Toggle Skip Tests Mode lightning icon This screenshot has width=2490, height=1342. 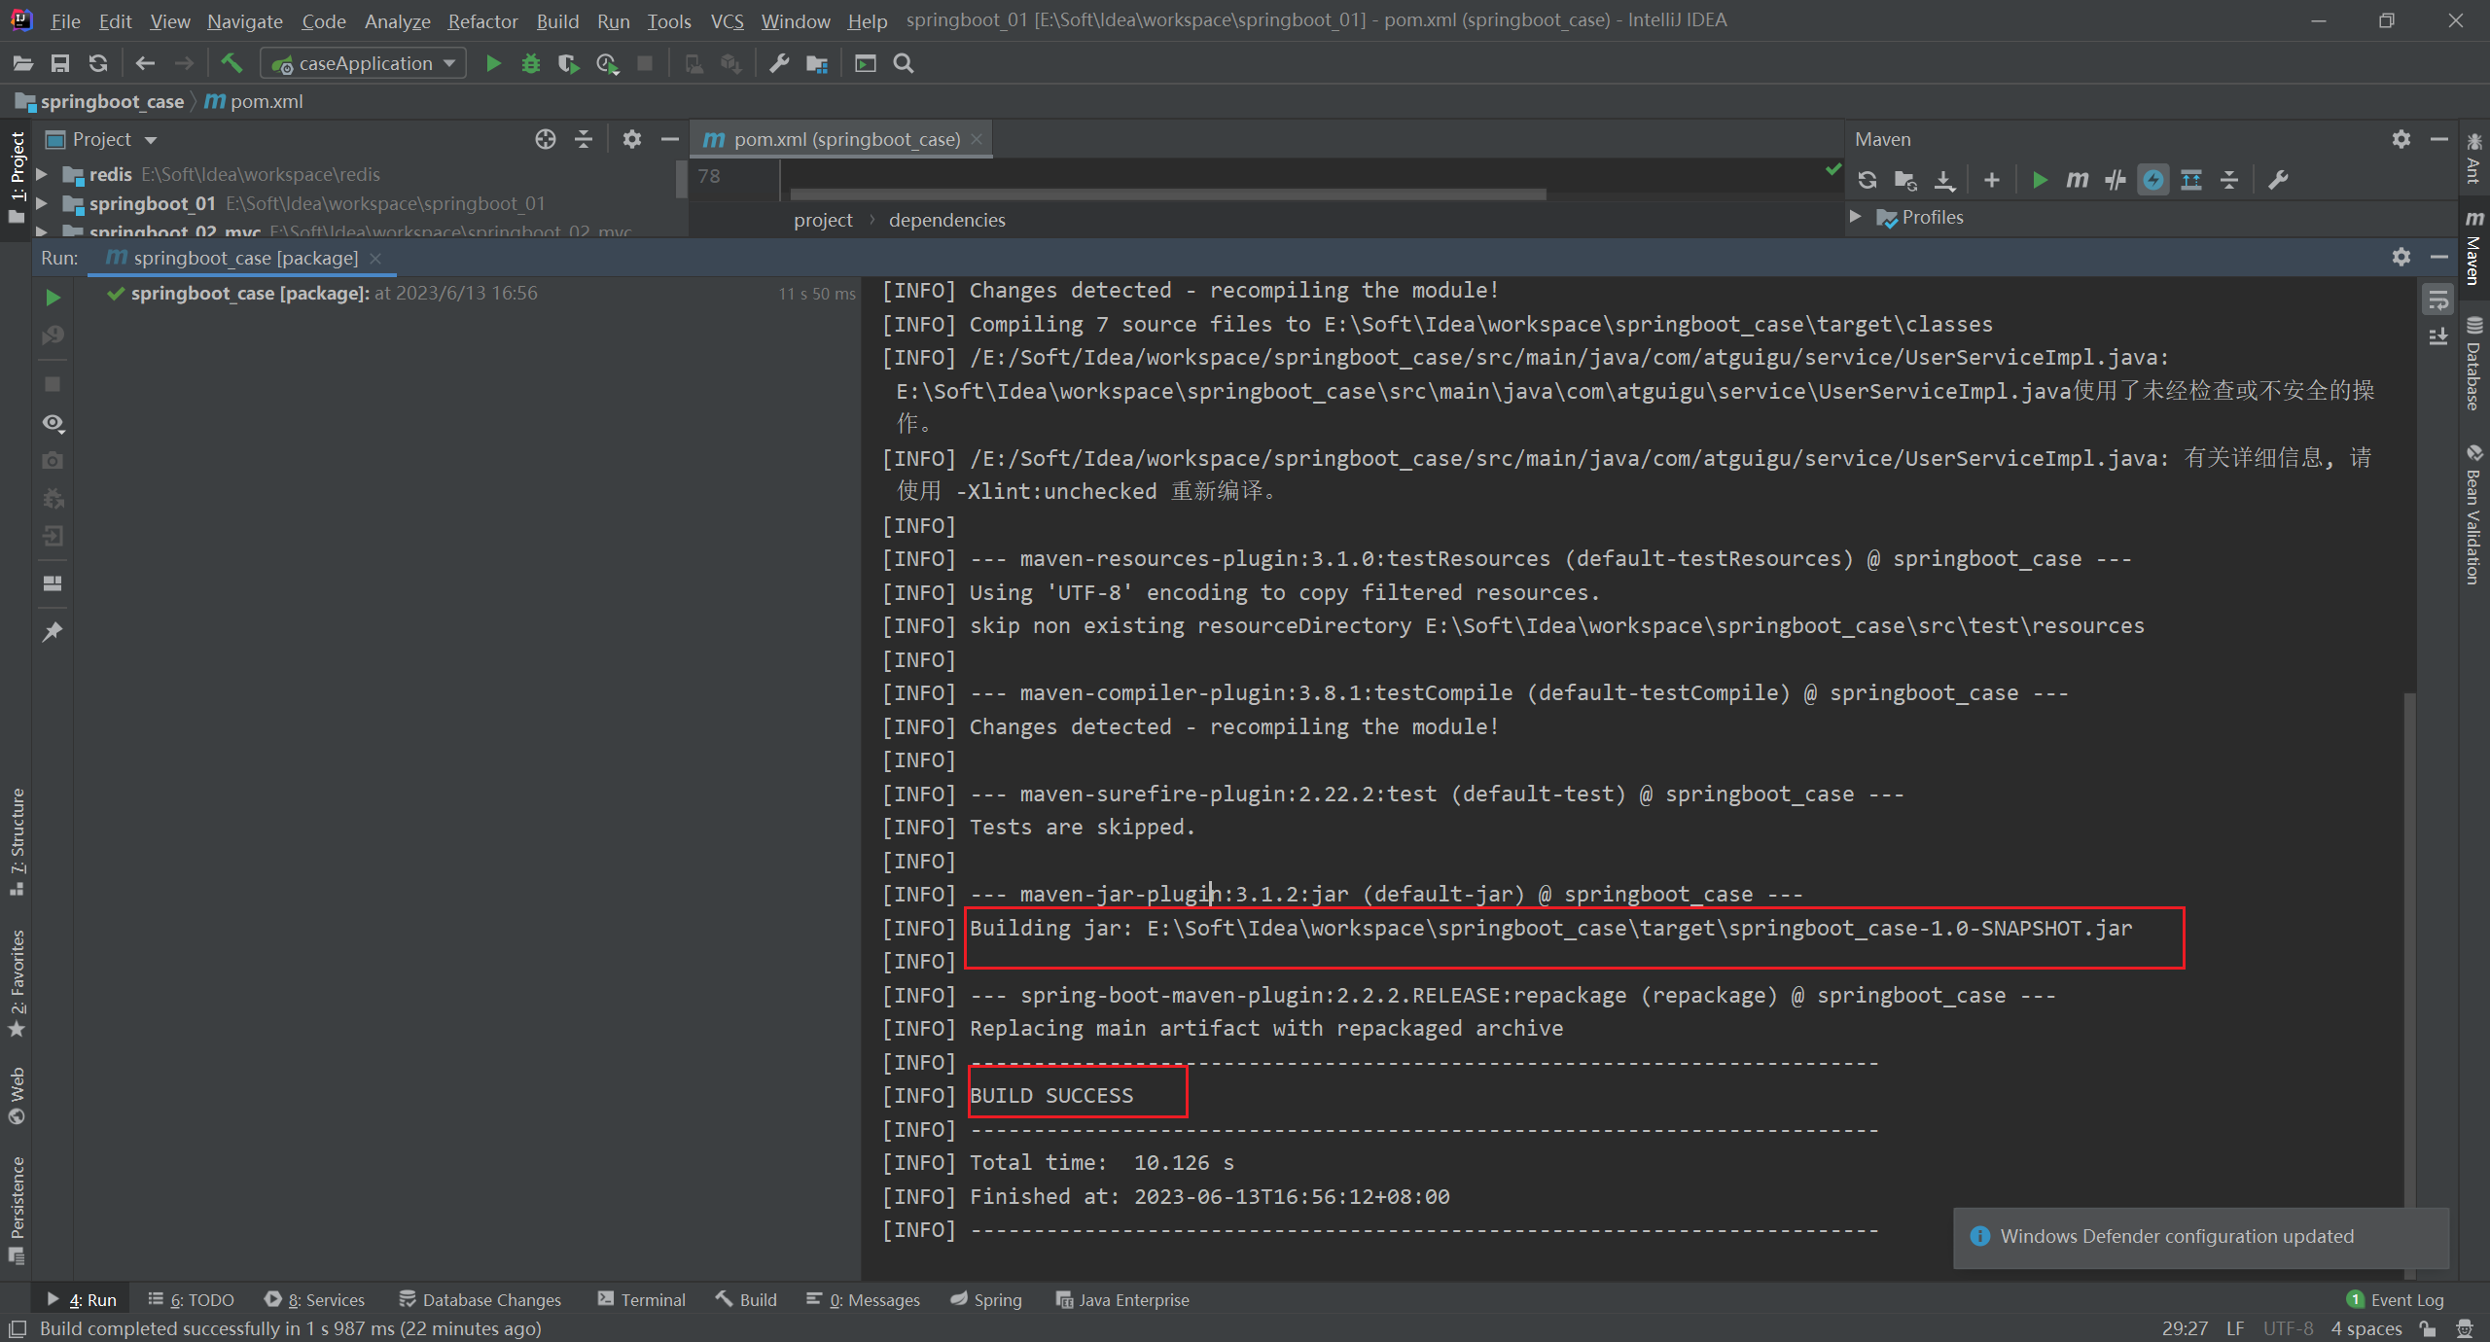click(x=2153, y=180)
